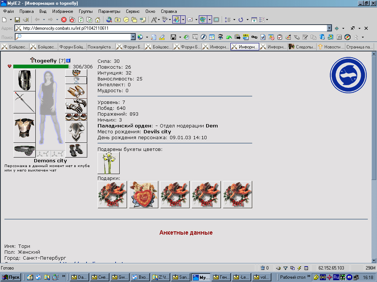
Task: Switch to the Новости tab
Action: [331, 47]
